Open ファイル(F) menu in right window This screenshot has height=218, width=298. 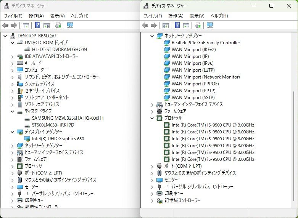[153, 16]
